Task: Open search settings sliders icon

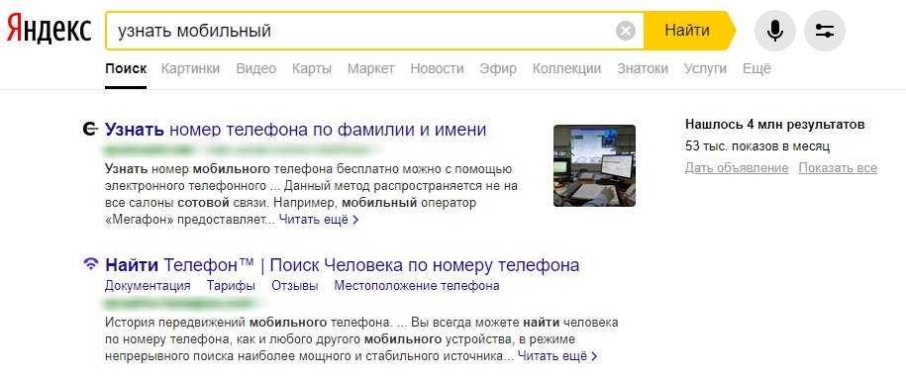Action: 825,31
